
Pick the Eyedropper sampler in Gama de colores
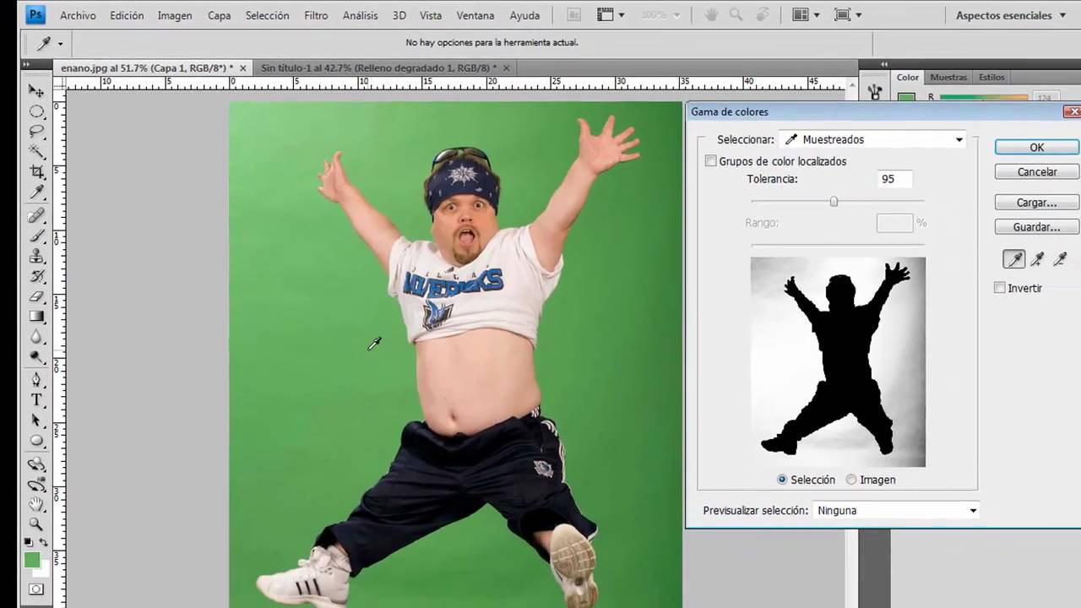pos(1013,259)
